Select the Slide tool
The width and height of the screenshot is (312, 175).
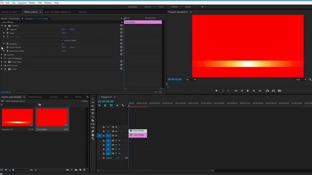pos(93,127)
